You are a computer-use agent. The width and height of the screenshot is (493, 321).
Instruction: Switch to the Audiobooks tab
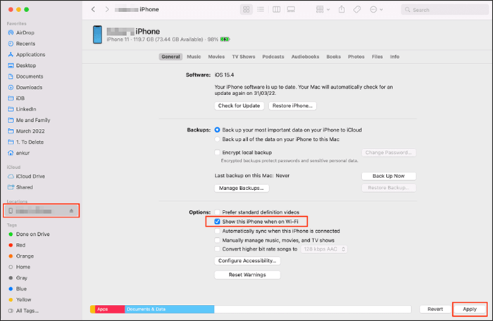click(305, 56)
